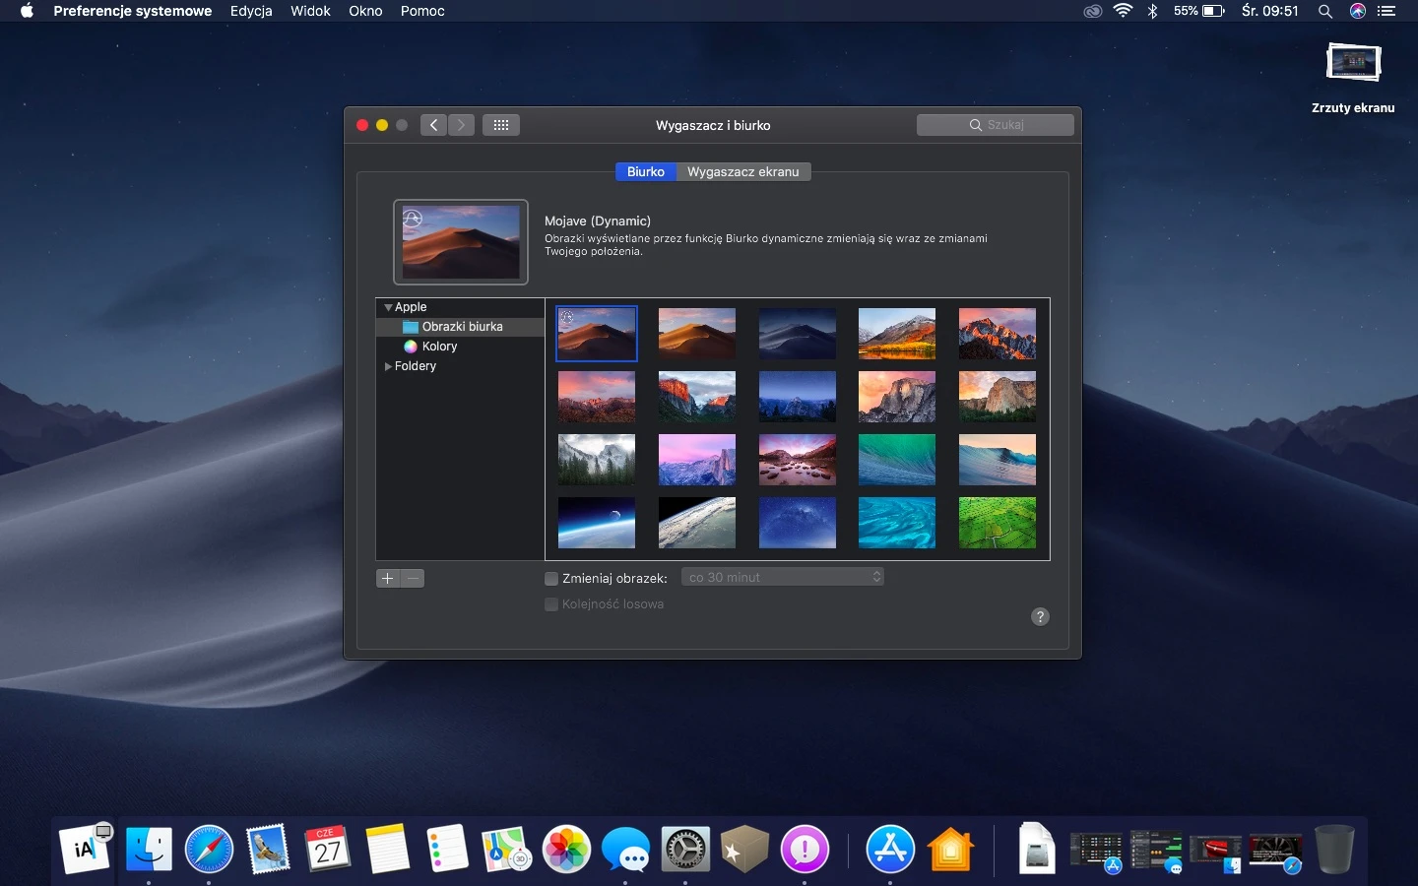Viewport: 1418px width, 886px height.
Task: Enable the Zmieniaj obrazek checkbox
Action: coord(551,578)
